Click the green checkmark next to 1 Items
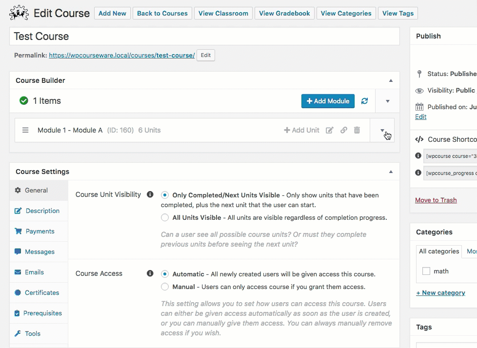This screenshot has width=477, height=348. click(x=24, y=100)
